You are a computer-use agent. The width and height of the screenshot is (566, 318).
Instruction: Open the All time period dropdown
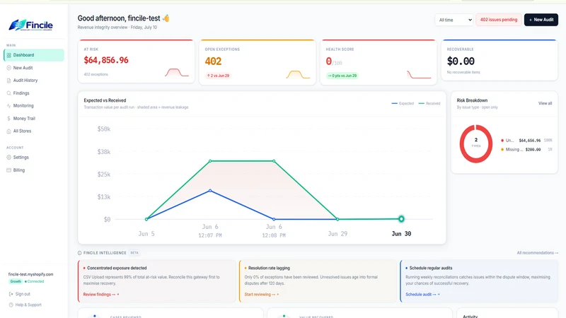(x=454, y=20)
